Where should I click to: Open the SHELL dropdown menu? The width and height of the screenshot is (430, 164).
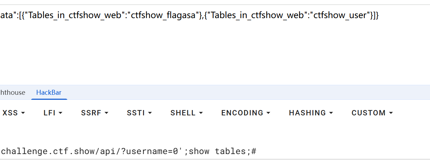[186, 113]
